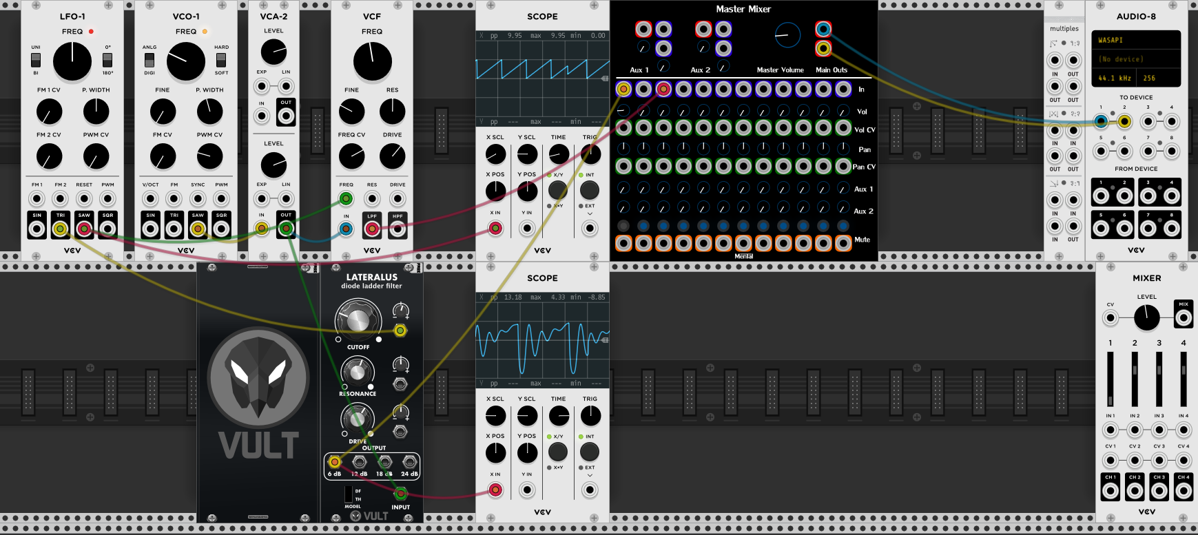This screenshot has height=535, width=1198.
Task: Click the Master Volume knob
Action: [787, 34]
